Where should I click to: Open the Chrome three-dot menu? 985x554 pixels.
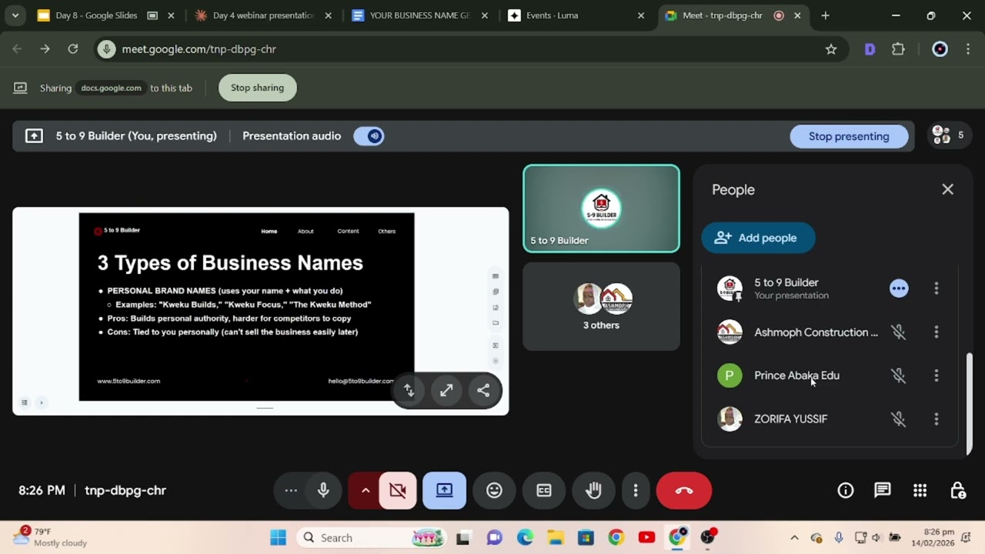coord(968,49)
